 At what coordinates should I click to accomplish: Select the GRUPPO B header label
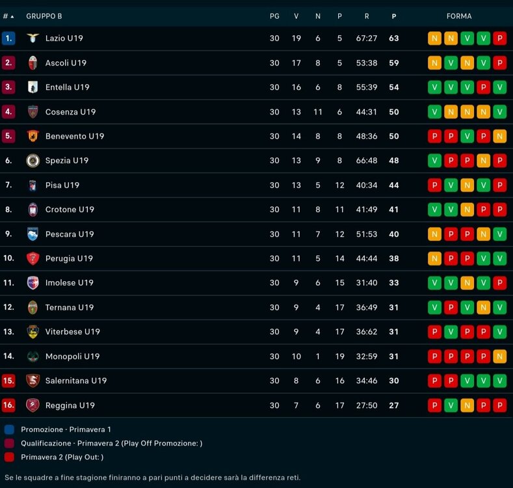point(44,16)
